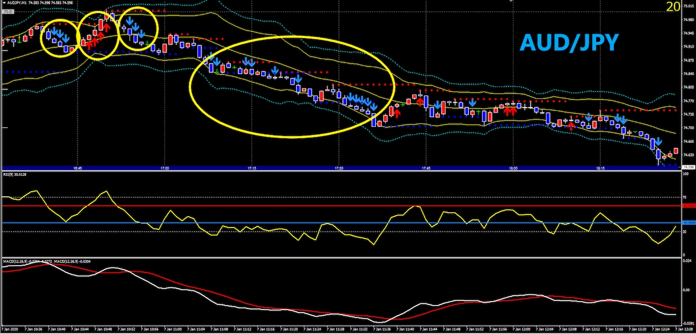Click the RSI(9) 30.5128 indicator label
Viewport: 696px width, 334px height.
coord(16,175)
